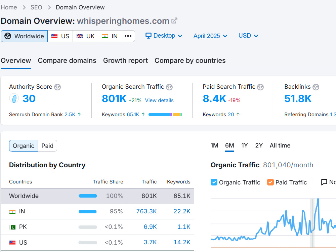This screenshot has height=252, width=336.
Task: Click IN keywords value 22.2K
Action: tap(182, 211)
